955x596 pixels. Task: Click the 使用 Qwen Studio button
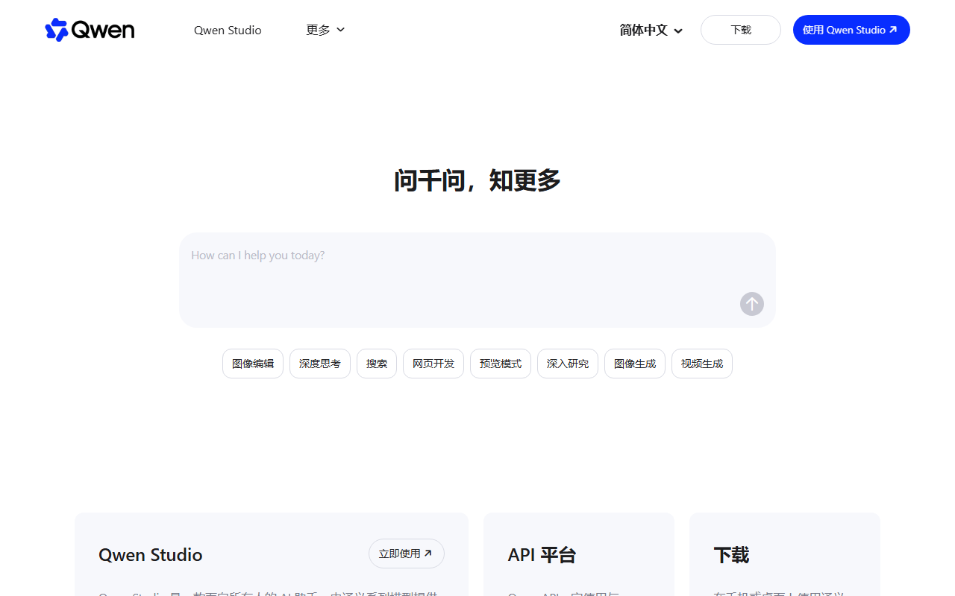point(851,30)
